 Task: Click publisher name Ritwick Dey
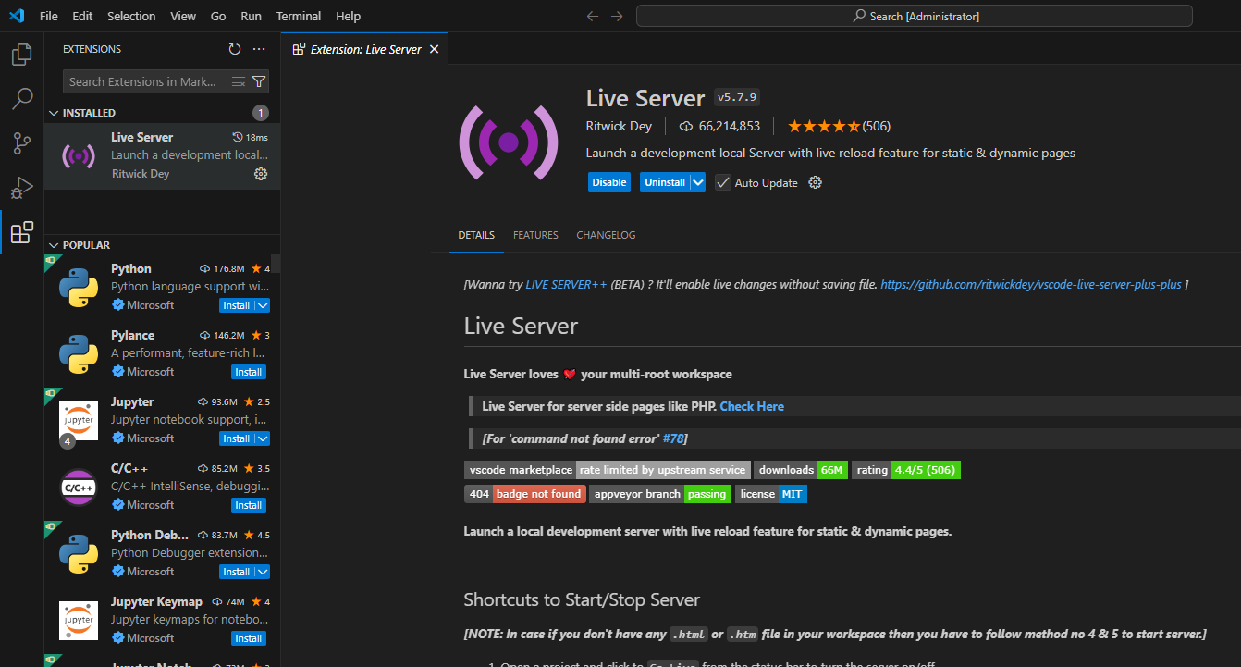click(x=619, y=126)
